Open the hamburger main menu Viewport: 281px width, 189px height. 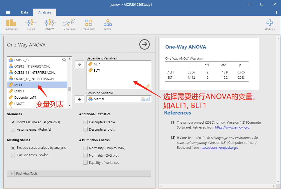[8, 12]
